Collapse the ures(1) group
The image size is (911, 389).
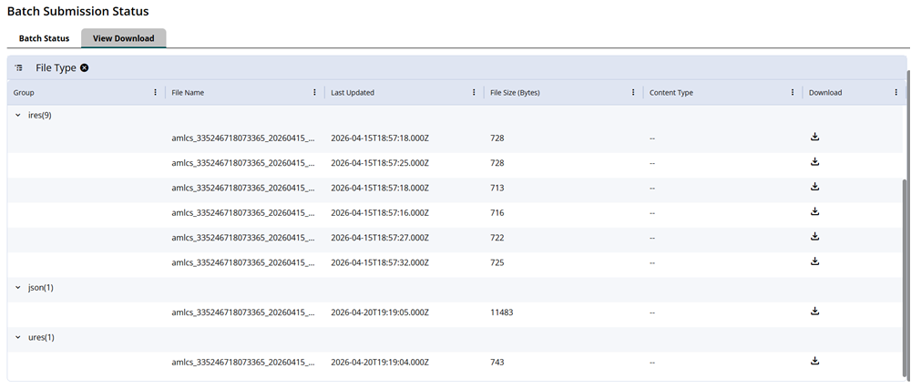click(x=18, y=337)
